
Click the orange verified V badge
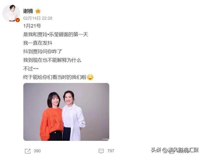coord(17,20)
